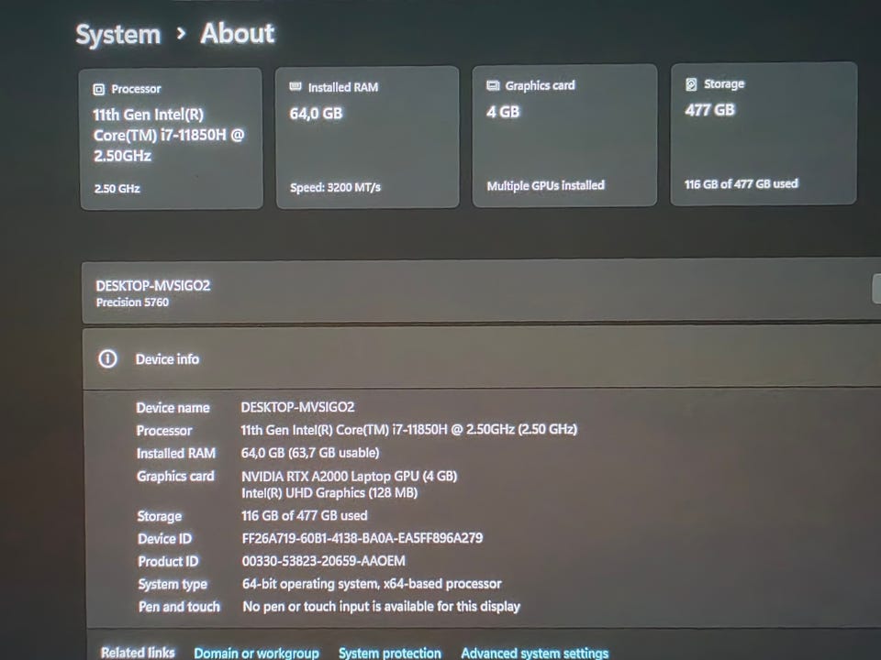Click the "Multiple GPUs installed" text
881x660 pixels.
click(x=545, y=186)
